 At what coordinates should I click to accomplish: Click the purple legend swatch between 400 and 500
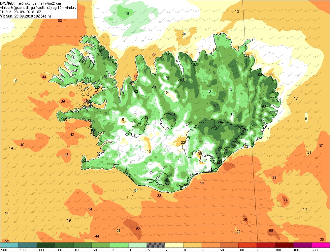coord(302,245)
